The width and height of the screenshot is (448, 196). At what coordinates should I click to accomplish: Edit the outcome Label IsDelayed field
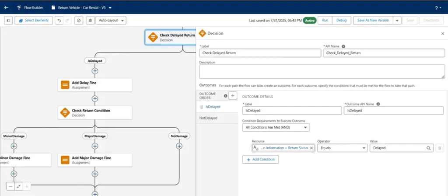(292, 111)
